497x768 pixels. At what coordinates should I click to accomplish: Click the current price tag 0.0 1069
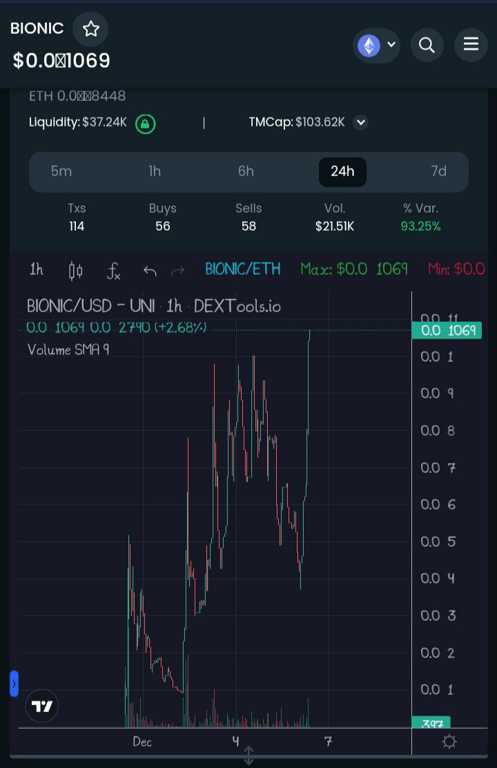click(x=447, y=330)
